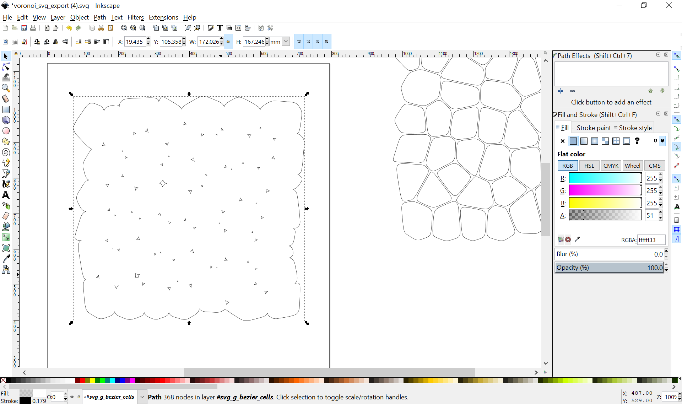682x404 pixels.
Task: Raise selection to top
Action: [106, 42]
